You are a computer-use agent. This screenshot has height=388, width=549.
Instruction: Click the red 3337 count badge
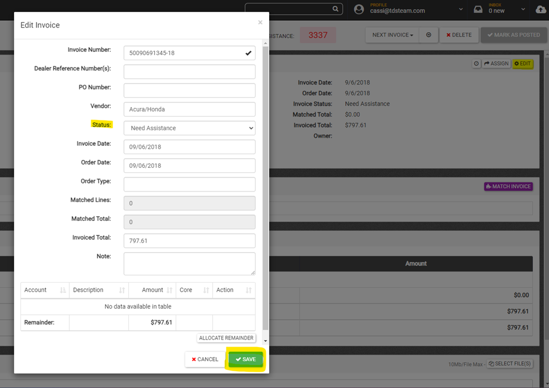[x=318, y=35]
